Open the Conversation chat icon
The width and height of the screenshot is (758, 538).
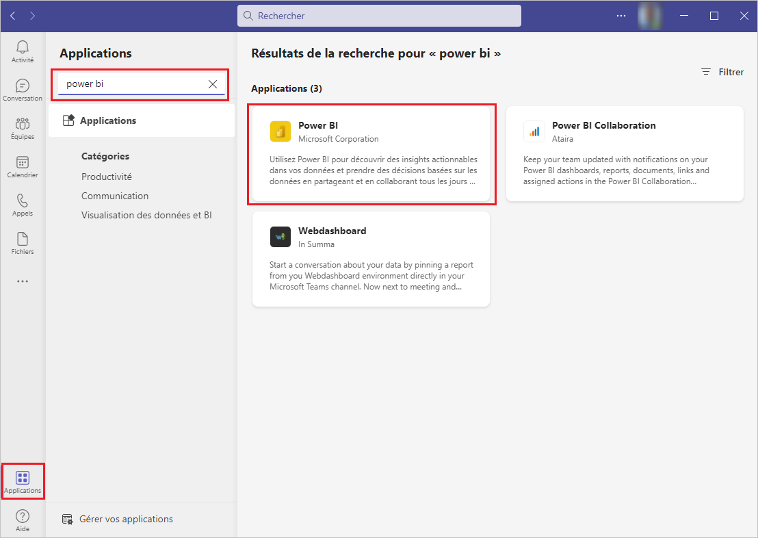click(23, 86)
